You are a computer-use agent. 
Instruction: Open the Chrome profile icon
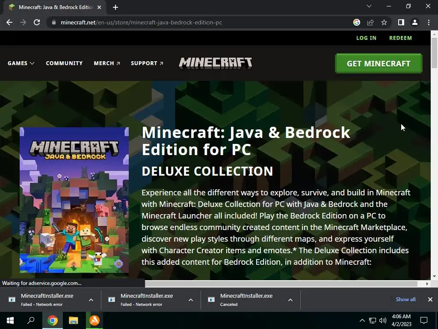[415, 22]
